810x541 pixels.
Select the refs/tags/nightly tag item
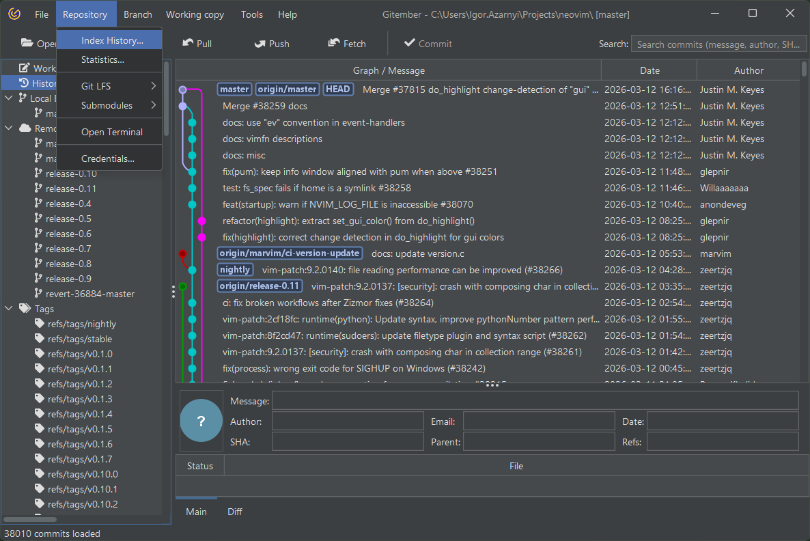(x=81, y=324)
